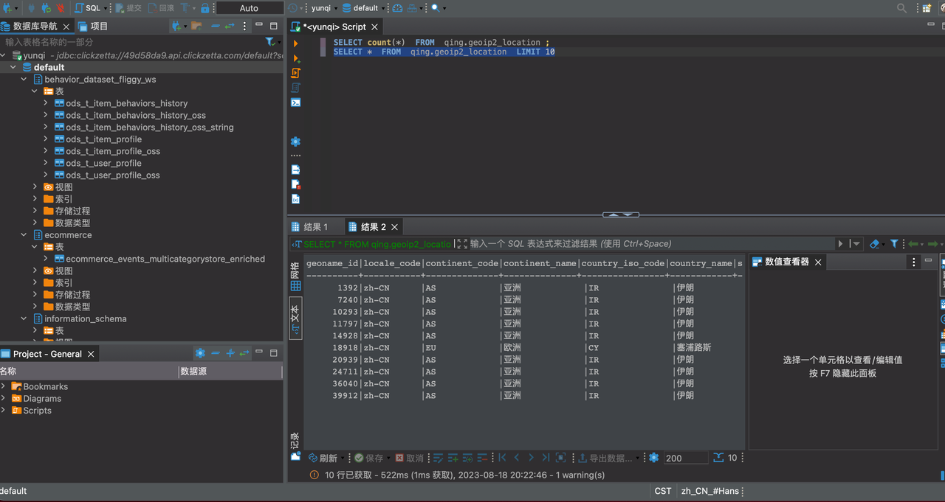Open the SQL console terminal icon

(295, 102)
